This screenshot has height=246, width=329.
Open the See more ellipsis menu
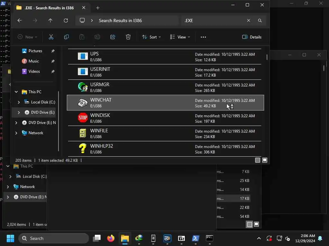pyautogui.click(x=203, y=37)
